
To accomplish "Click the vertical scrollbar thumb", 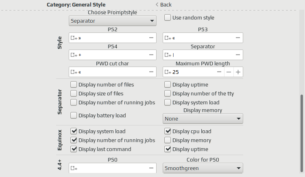I will click(302, 133).
